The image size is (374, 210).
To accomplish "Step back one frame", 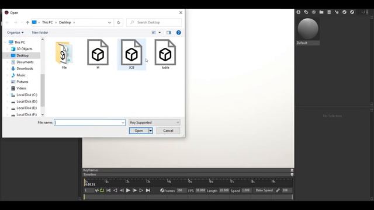I will pos(122,190).
